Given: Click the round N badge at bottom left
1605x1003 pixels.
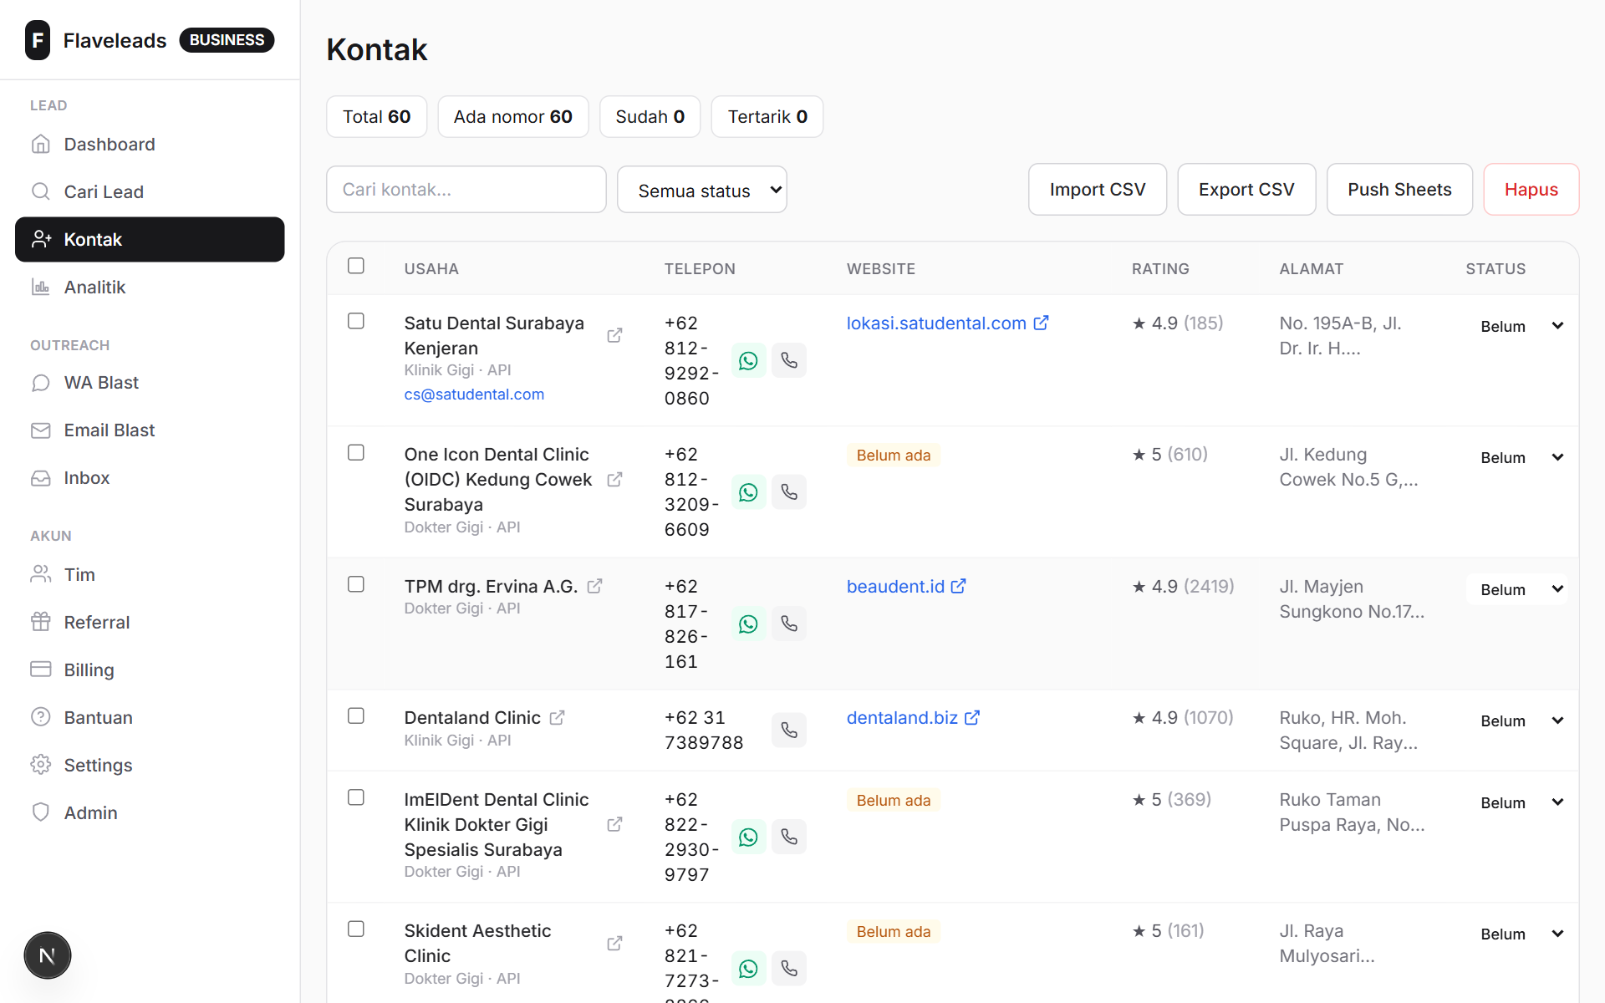Looking at the screenshot, I should (x=48, y=955).
